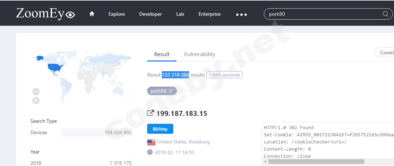Open the 199.187.183.15 result link
This screenshot has width=394, height=166.
(182, 113)
